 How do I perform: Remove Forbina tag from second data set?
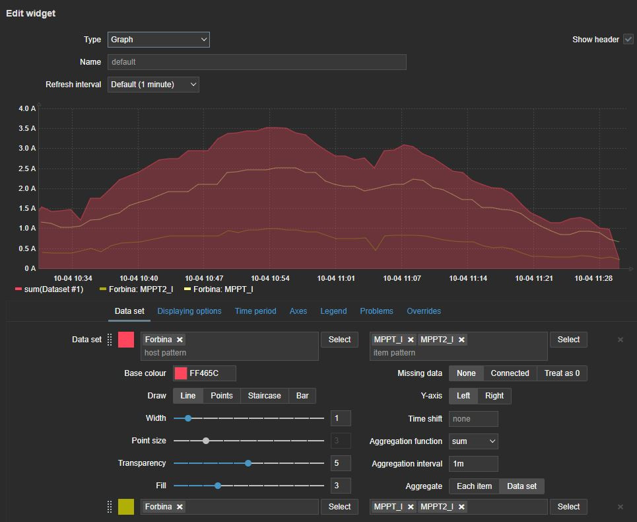coord(180,507)
